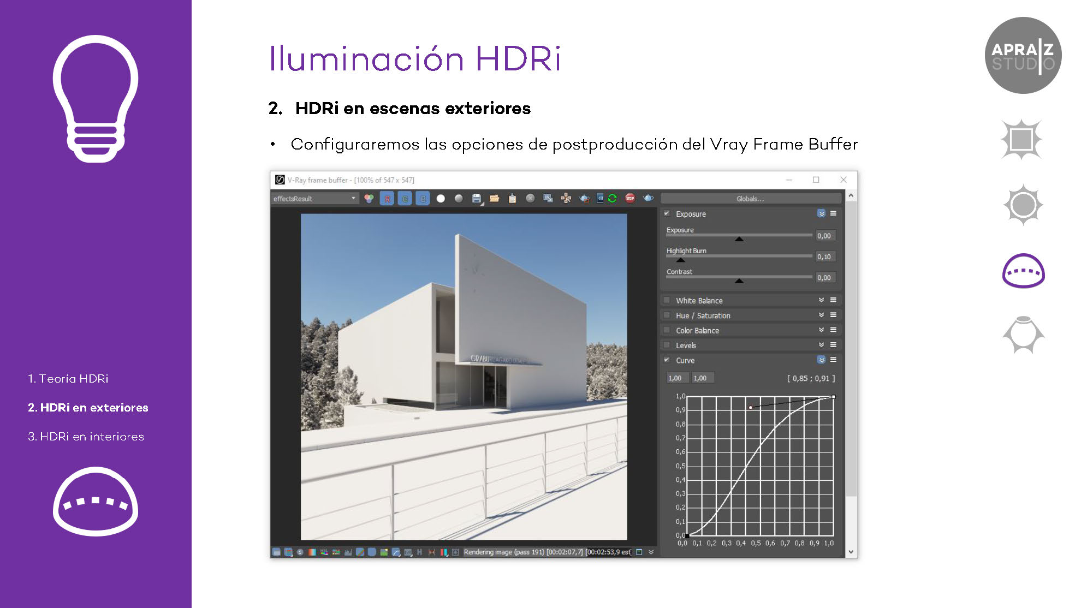
Task: Disable the Exposure checkbox
Action: point(667,213)
